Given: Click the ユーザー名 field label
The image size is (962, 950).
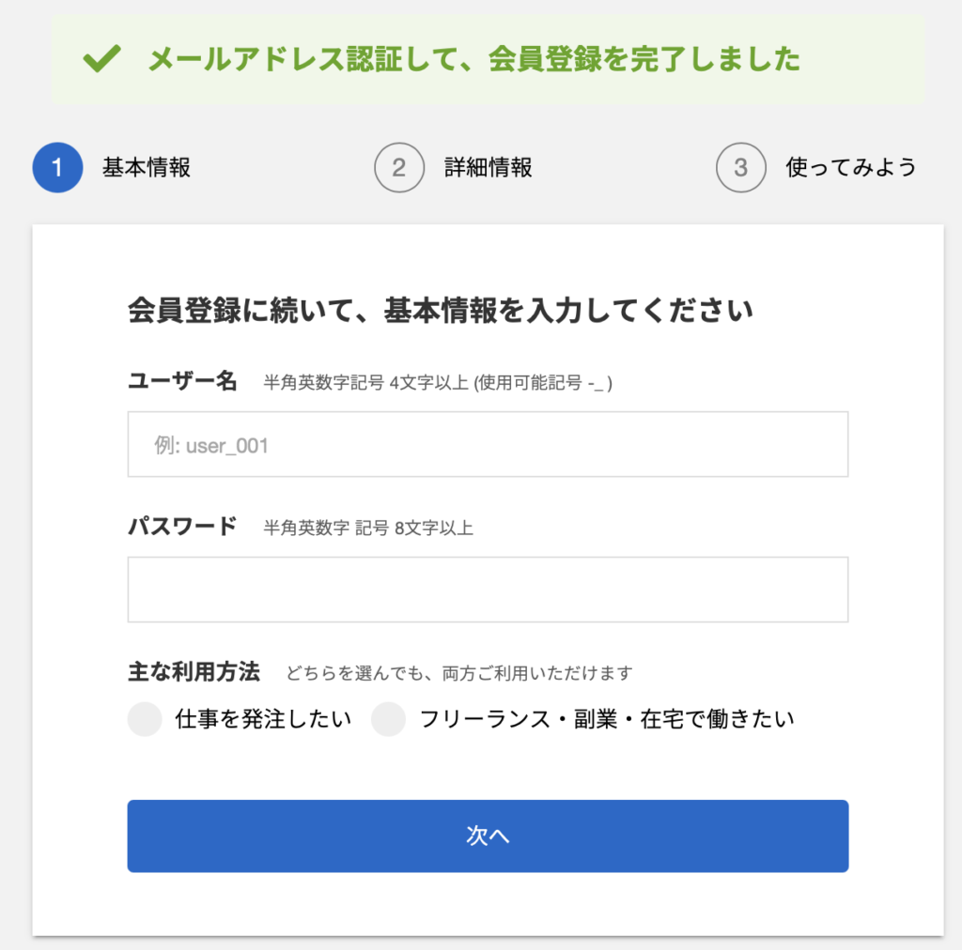Looking at the screenshot, I should point(182,381).
